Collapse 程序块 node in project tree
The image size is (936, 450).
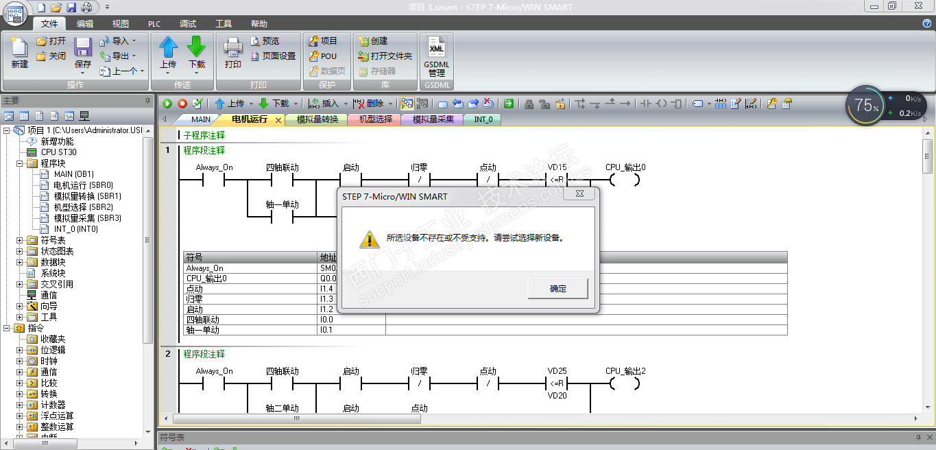click(19, 163)
